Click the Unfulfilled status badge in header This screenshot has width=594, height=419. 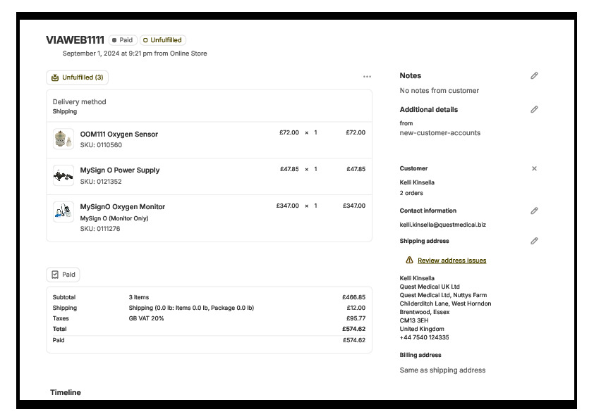[163, 40]
